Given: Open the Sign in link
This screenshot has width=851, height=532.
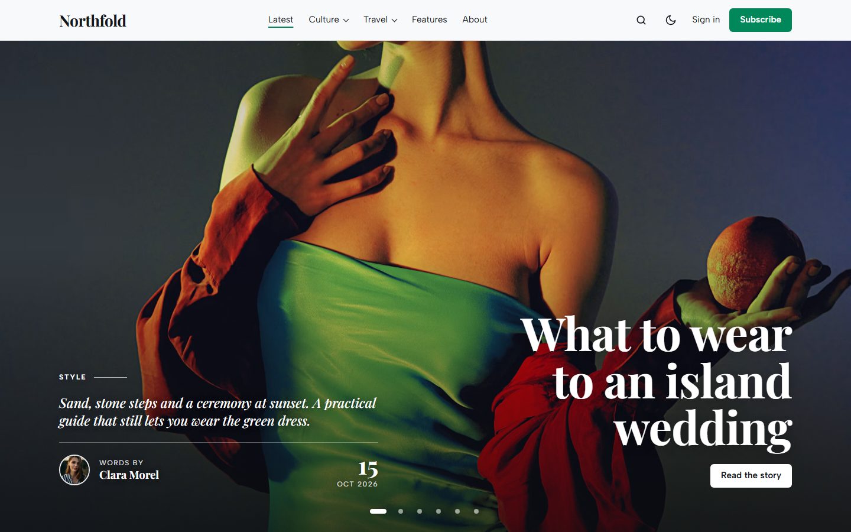Looking at the screenshot, I should pos(706,20).
